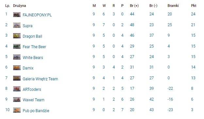Visit the Wawel Team page link
Viewport: 204px width, 119px height.
[x=34, y=100]
